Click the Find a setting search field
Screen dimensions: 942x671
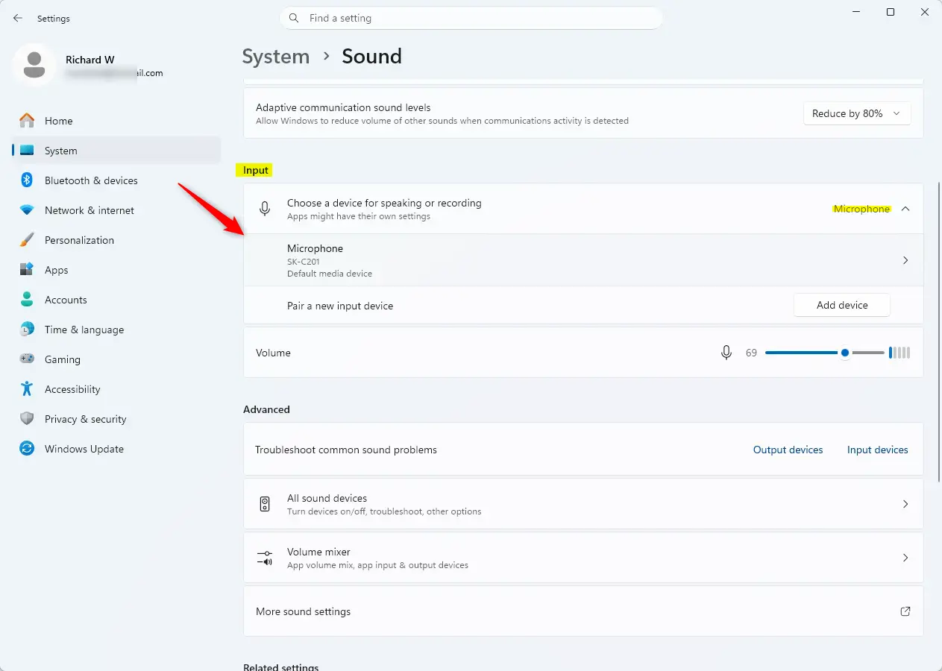tap(471, 18)
